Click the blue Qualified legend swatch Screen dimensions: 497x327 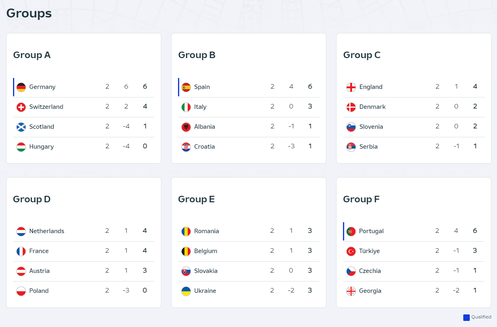tap(467, 318)
